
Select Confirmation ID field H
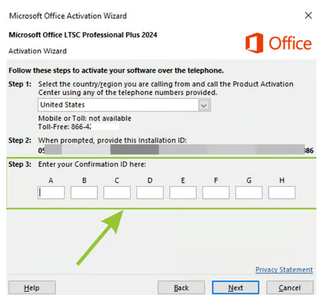[282, 193]
